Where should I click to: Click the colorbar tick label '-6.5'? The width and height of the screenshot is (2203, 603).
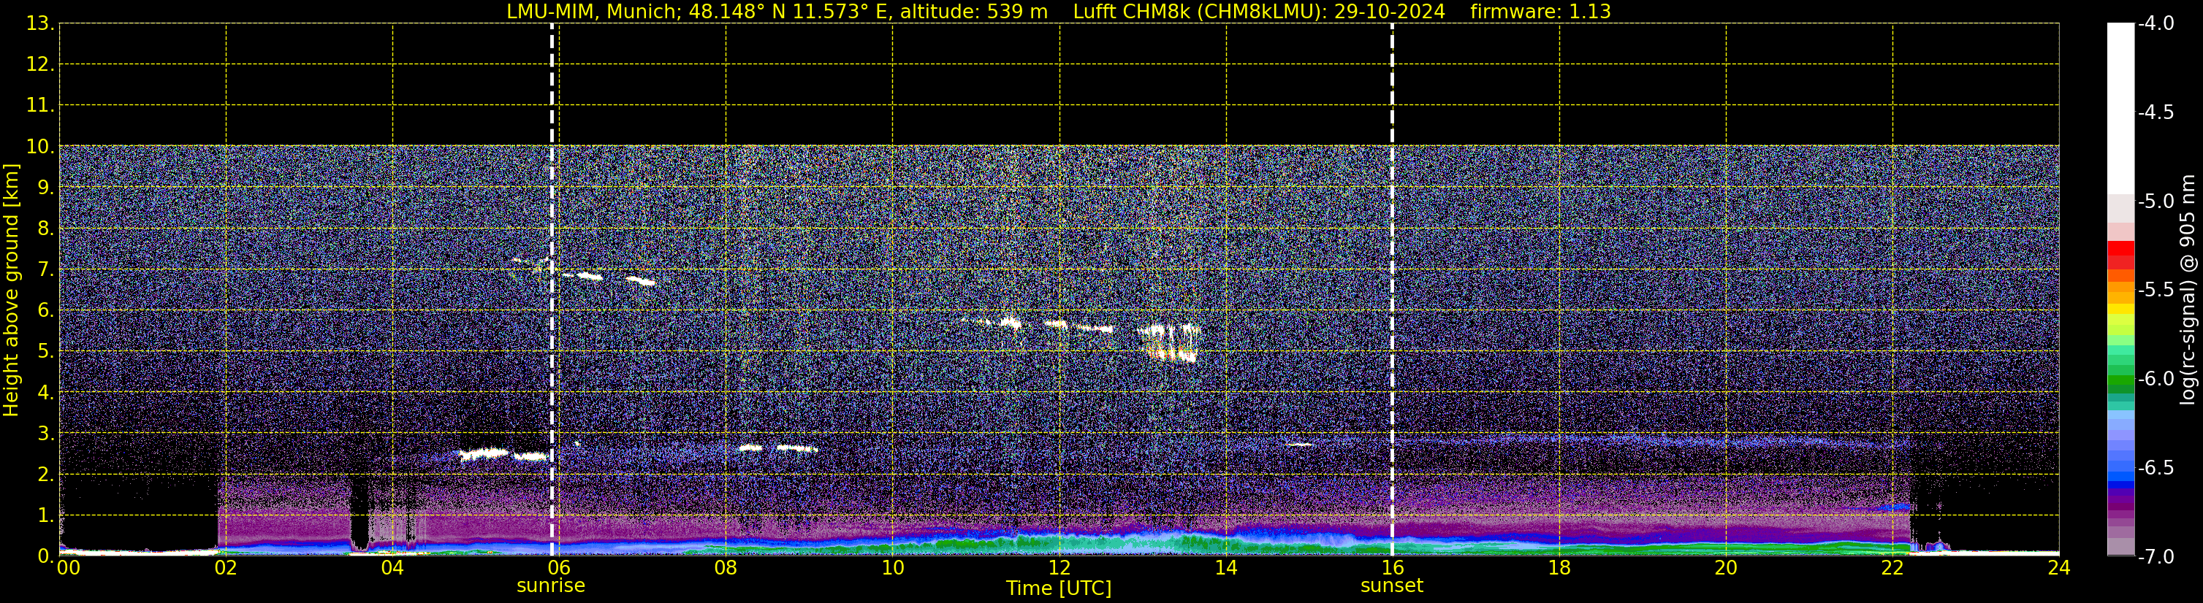(2156, 468)
